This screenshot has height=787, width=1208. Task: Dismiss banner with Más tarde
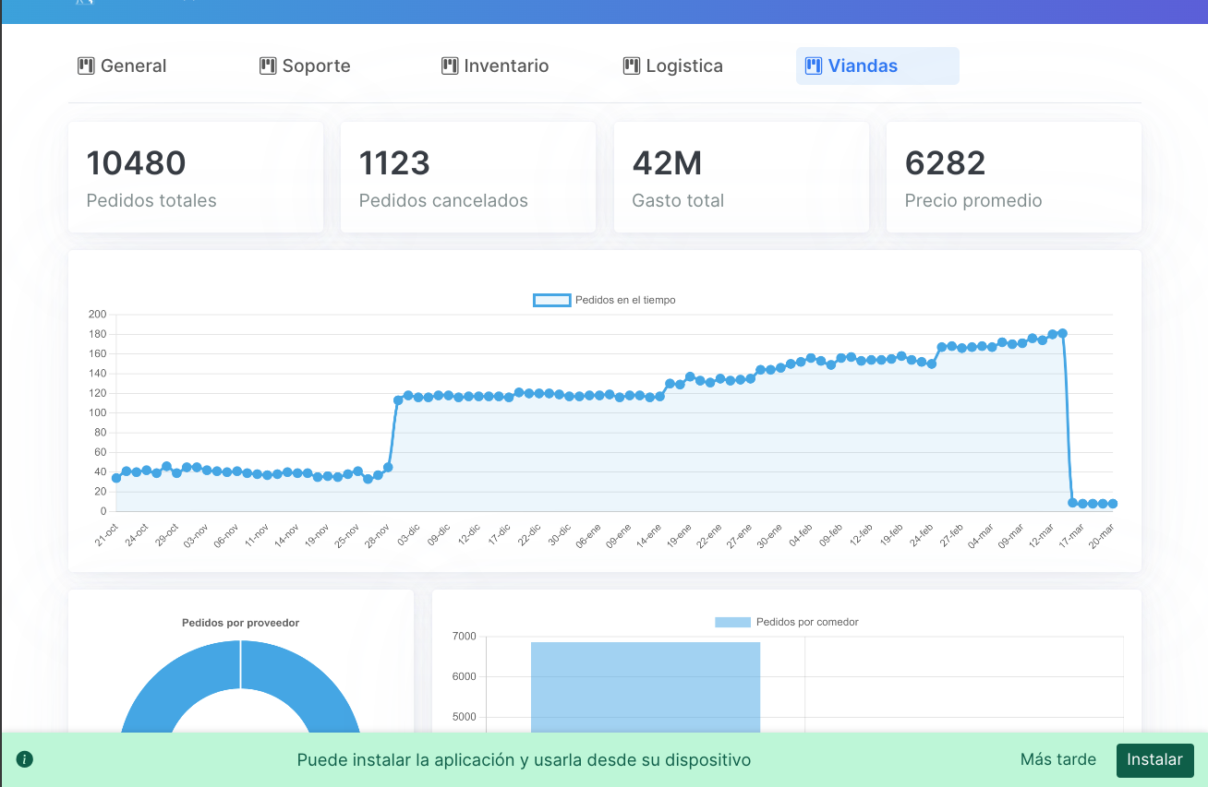point(1057,759)
